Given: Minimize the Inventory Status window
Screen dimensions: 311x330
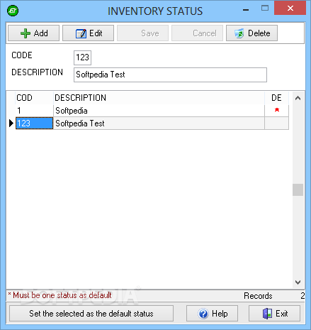Looking at the screenshot, I should coord(246,10).
